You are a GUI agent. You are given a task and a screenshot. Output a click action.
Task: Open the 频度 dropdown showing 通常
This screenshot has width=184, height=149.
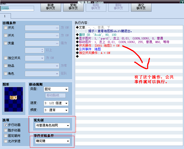[56, 110]
